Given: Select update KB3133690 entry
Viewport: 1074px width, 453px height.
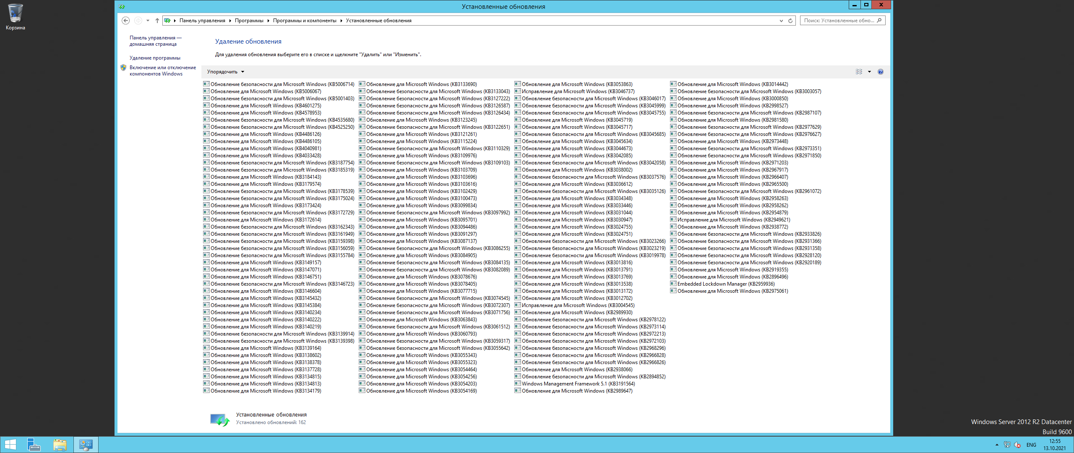Looking at the screenshot, I should point(418,84).
